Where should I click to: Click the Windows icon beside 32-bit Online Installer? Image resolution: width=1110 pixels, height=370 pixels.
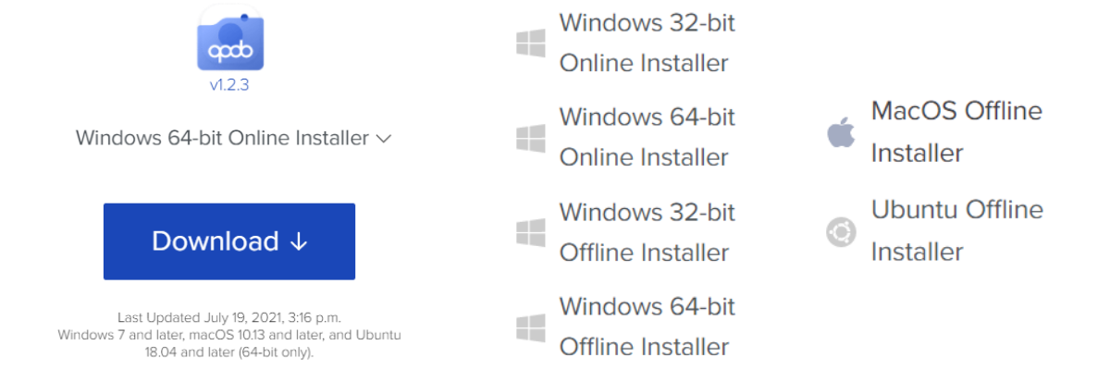[x=530, y=43]
